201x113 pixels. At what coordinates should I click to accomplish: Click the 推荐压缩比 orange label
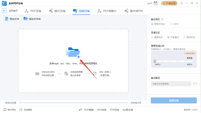click(190, 53)
